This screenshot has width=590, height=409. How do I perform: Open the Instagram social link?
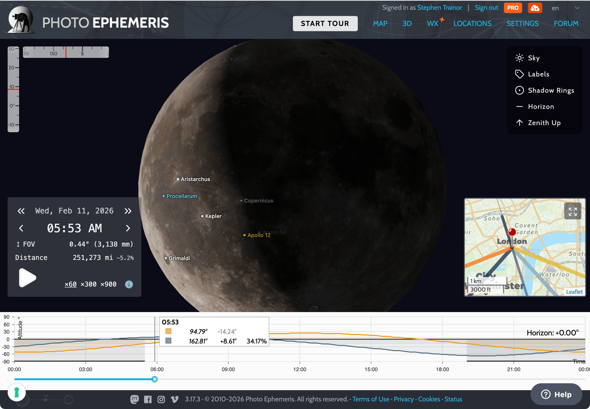[x=161, y=399]
